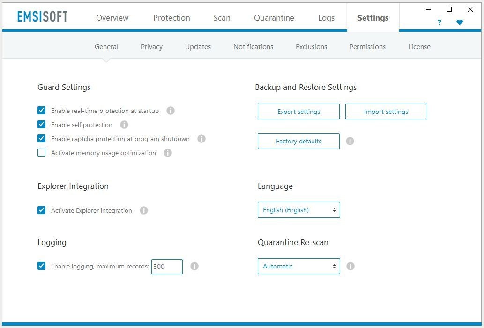
Task: Show info for Explorer integration option
Action: [x=144, y=211]
